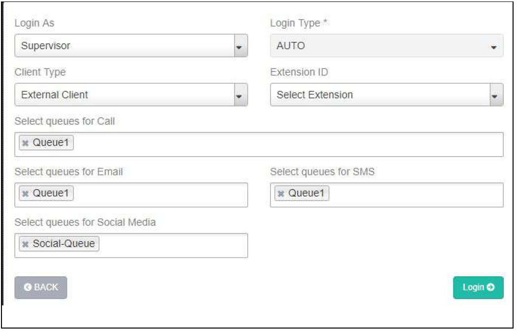Remove Queue1 tag from Email queues
This screenshot has height=331, width=517.
(x=26, y=194)
